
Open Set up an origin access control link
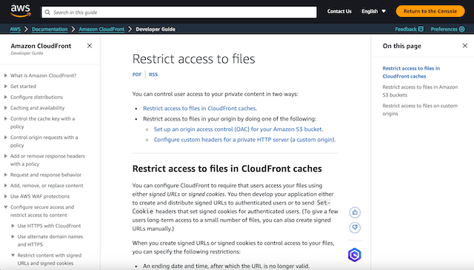238,129
